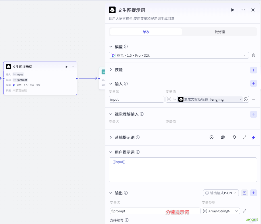Image resolution: width=261 pixels, height=224 pixels.
Task: Open the more options menu in panel header
Action: click(x=243, y=10)
